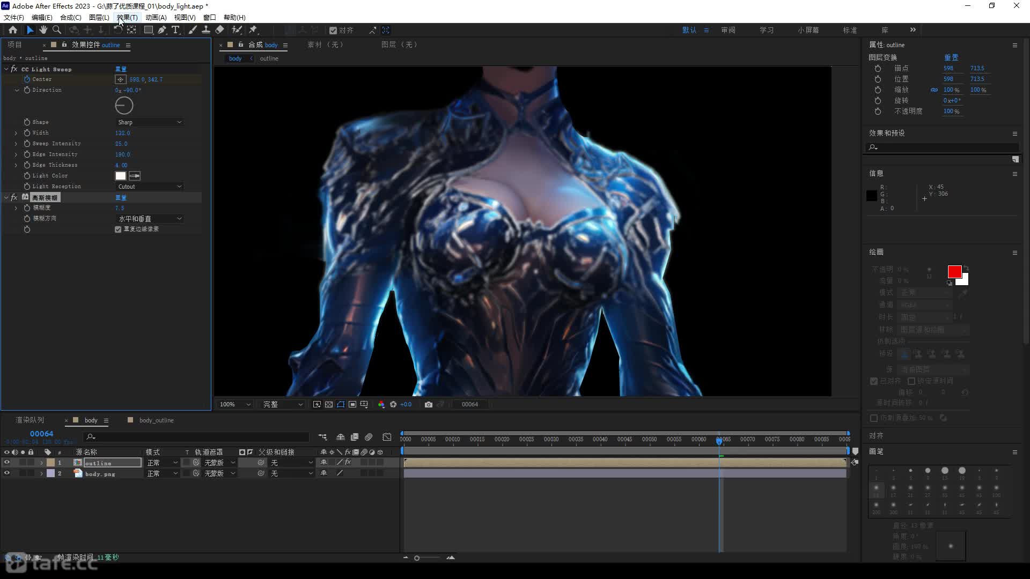Screen dimensions: 1030x579
Task: Click the outline breadcrumb in viewer
Action: [x=269, y=58]
